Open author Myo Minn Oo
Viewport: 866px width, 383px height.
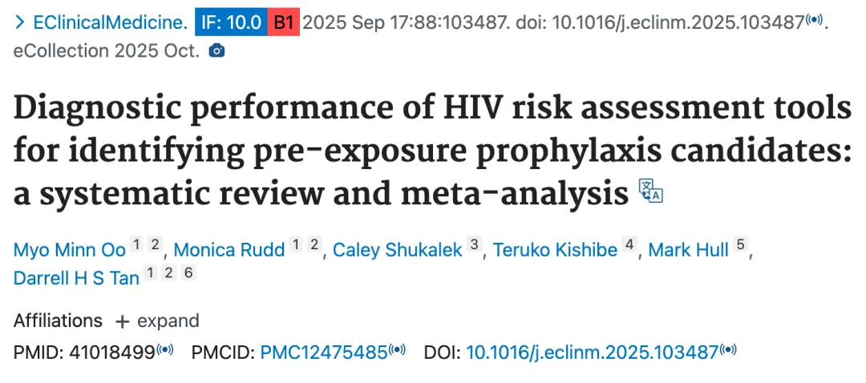[70, 250]
